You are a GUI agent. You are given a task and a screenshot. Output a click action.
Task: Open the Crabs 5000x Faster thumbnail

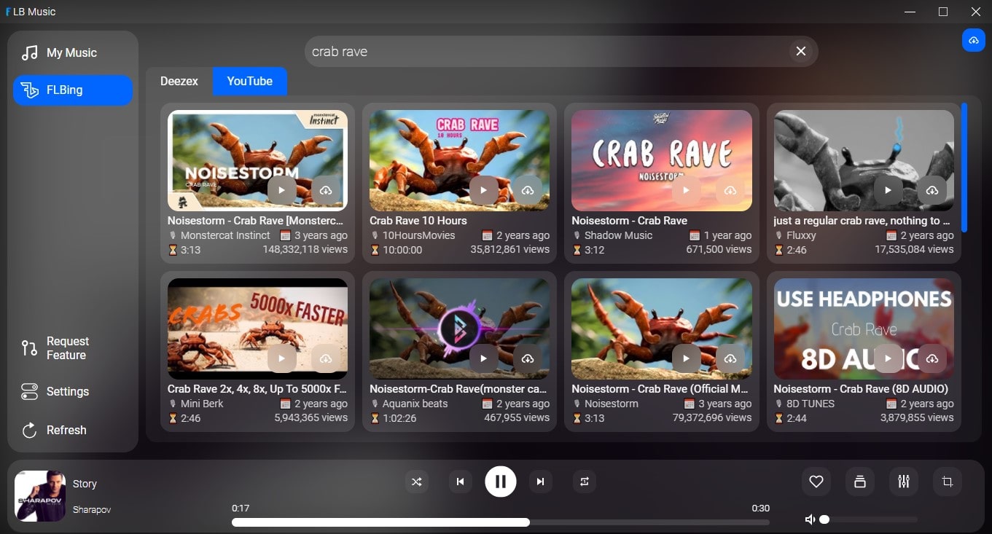(257, 329)
